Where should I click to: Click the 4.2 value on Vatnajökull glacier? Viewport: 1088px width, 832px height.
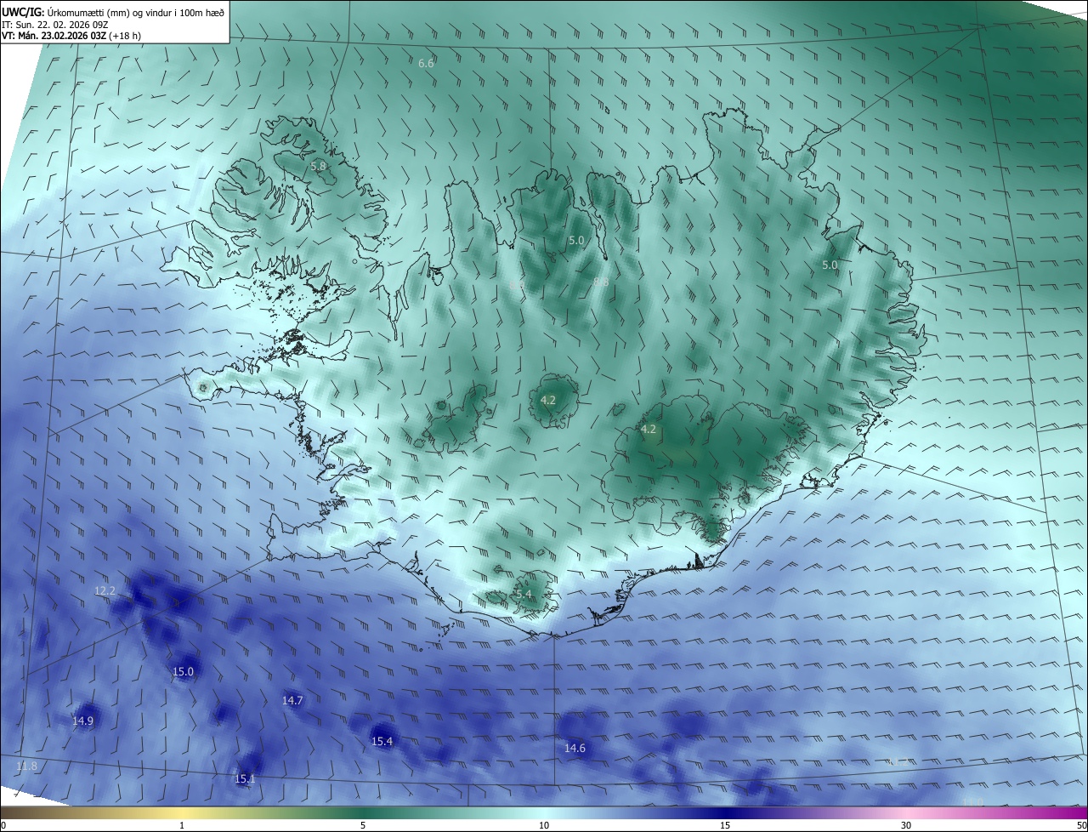tap(649, 430)
